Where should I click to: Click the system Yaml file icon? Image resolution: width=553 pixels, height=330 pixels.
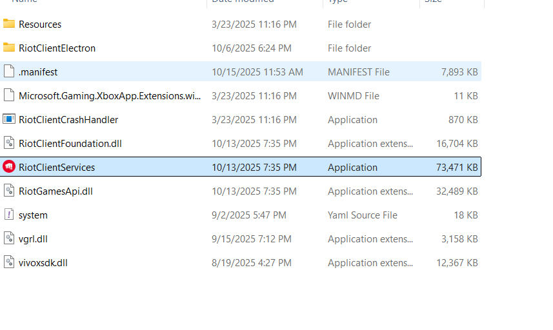9,215
